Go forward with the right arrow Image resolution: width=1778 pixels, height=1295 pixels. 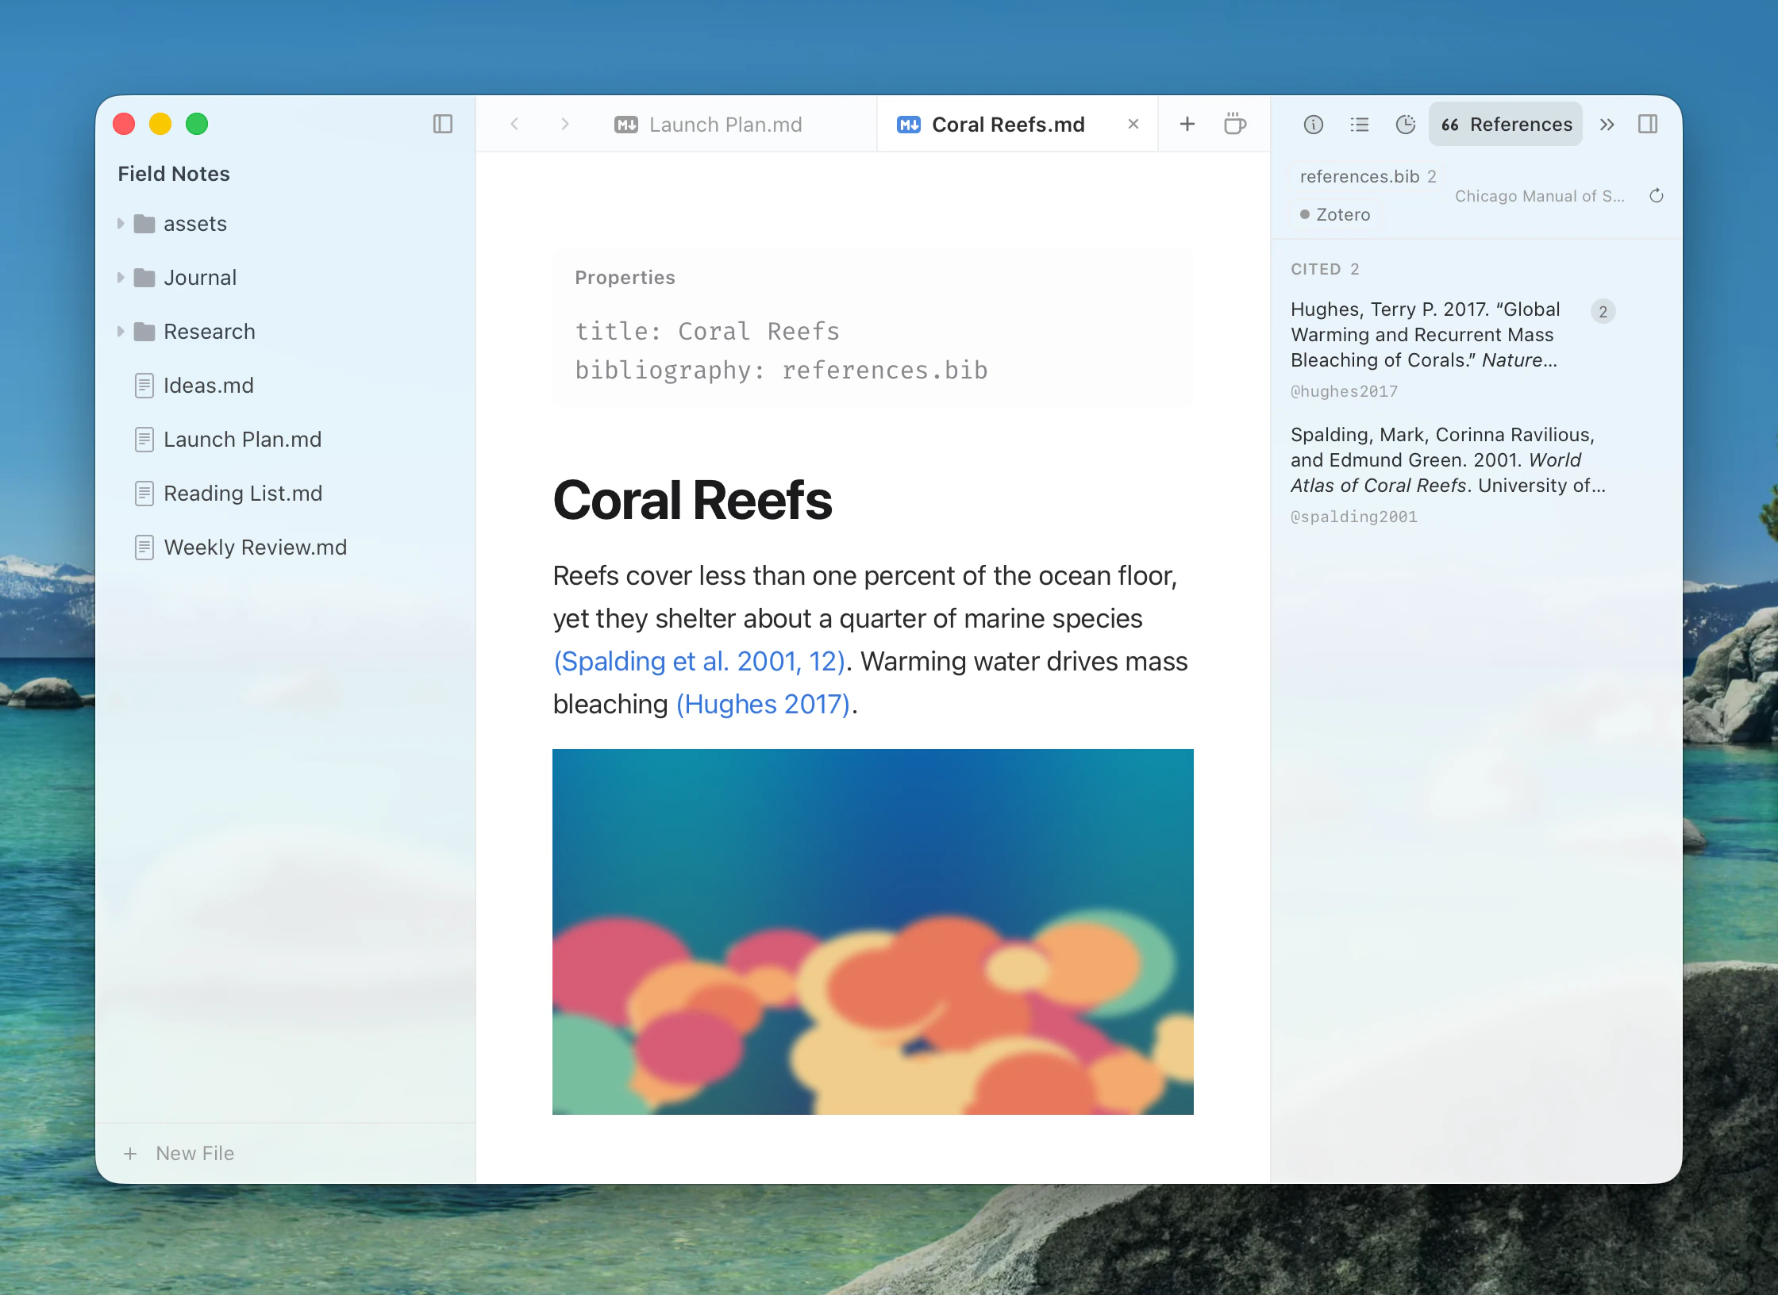(x=564, y=124)
